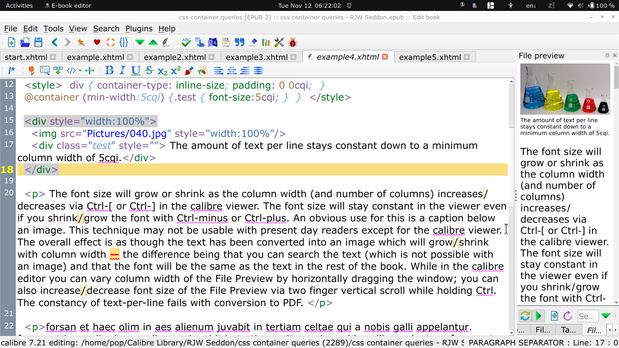619x348 pixels.
Task: Click the create checkpoint pin icon
Action: click(81, 42)
